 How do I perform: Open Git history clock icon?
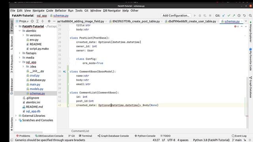239,16
